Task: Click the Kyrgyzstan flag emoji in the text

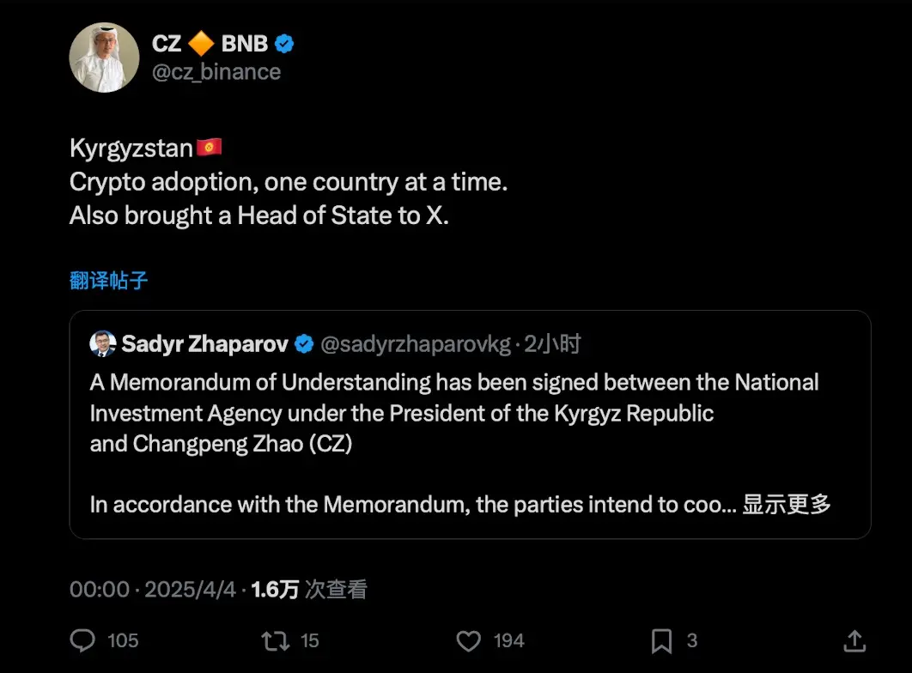Action: [x=210, y=147]
